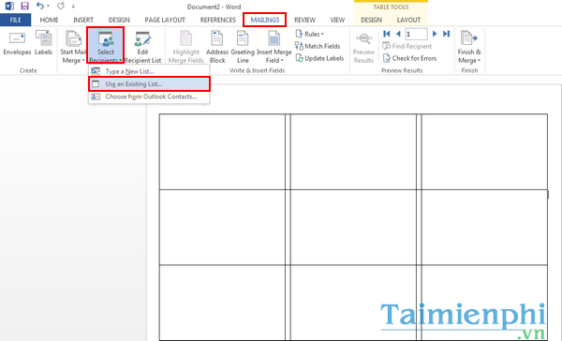Insert a Greeting Line
Screen dimensions: 562x341
(x=243, y=47)
